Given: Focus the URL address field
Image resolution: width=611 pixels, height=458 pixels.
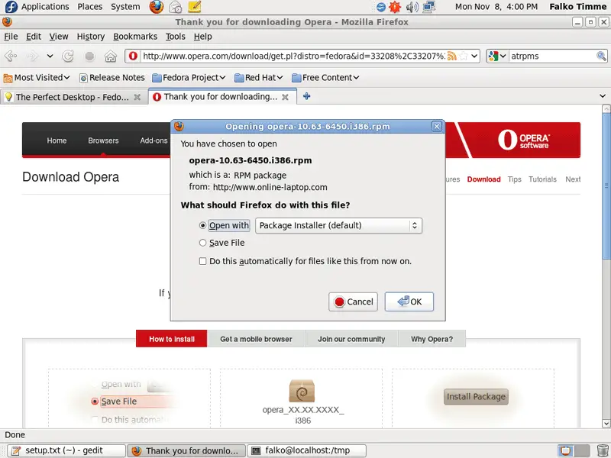Looking at the screenshot, I should pos(293,56).
